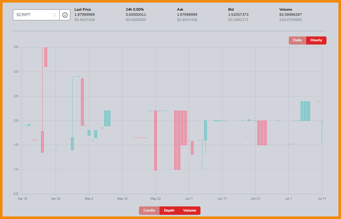341x219 pixels.
Task: Click the 24h USD value $0.0000000
Action: [136, 20]
